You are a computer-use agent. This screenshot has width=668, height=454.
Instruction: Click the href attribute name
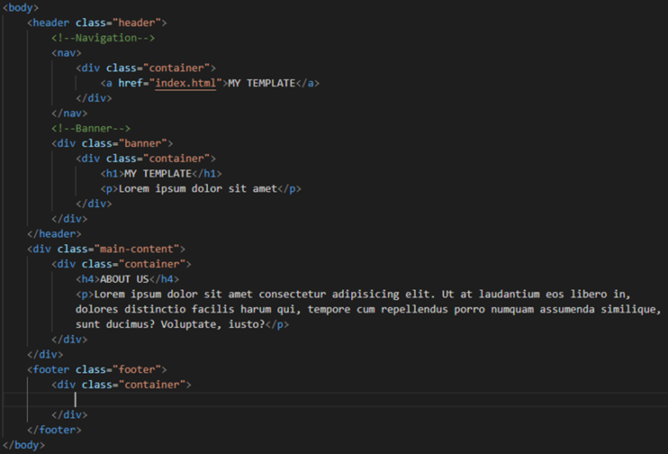click(130, 83)
